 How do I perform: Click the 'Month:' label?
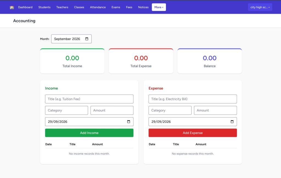(x=45, y=39)
